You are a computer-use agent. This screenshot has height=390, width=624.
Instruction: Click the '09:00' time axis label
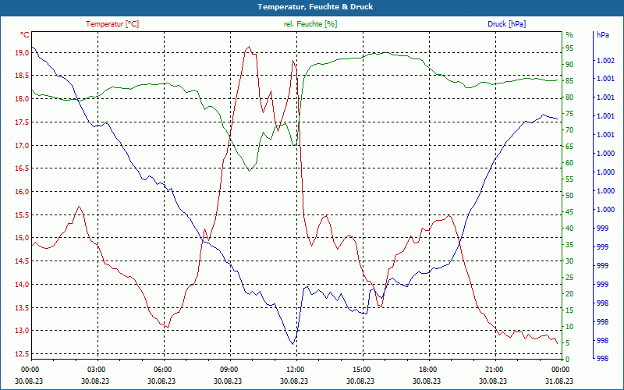(x=230, y=369)
